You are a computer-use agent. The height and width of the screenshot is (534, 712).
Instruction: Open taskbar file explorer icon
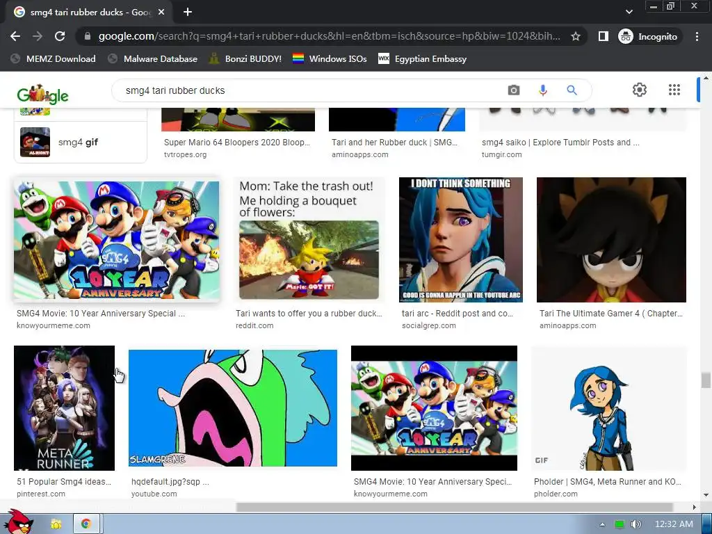point(56,524)
